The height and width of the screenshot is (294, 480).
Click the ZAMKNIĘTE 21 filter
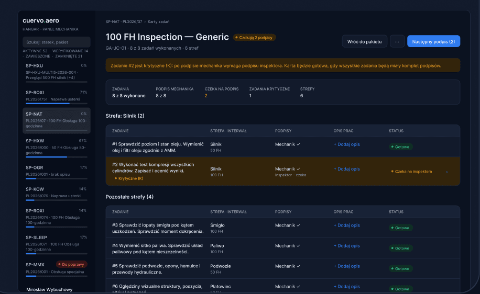[x=69, y=56]
